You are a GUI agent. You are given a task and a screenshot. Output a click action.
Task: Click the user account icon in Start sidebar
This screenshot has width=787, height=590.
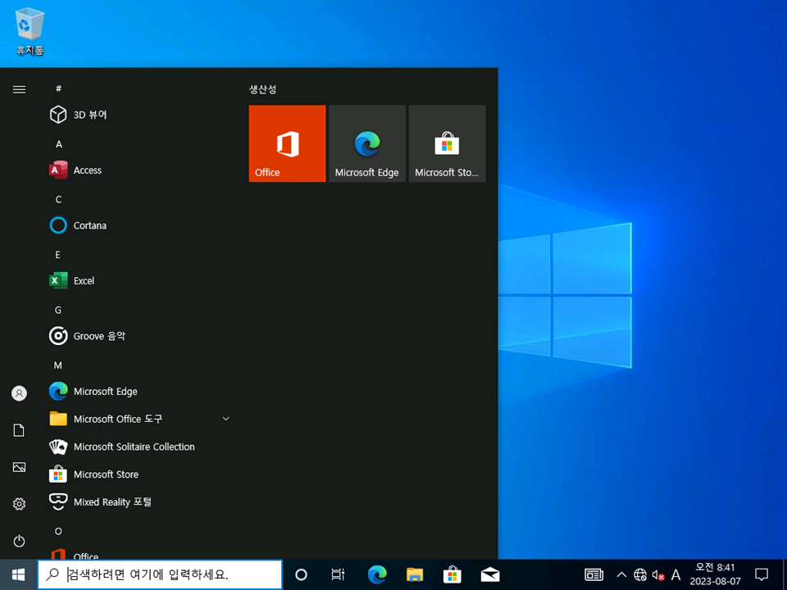19,393
